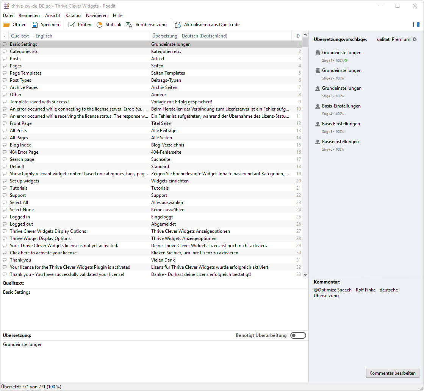Select row Set up widgets
This screenshot has width=424, height=391.
[x=151, y=181]
